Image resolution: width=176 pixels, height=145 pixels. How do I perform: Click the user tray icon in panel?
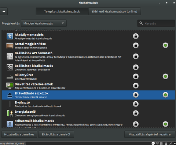click(166, 144)
